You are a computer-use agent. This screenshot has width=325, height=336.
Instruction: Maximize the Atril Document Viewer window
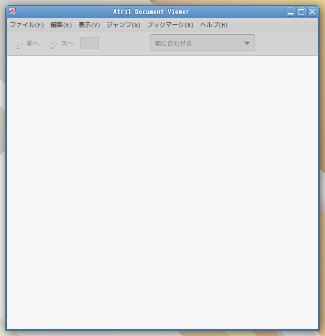pyautogui.click(x=302, y=12)
